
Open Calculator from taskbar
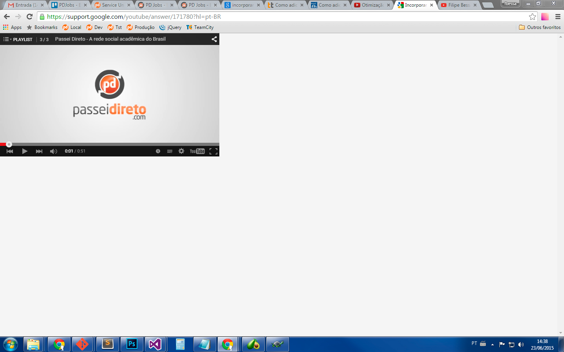[180, 345]
